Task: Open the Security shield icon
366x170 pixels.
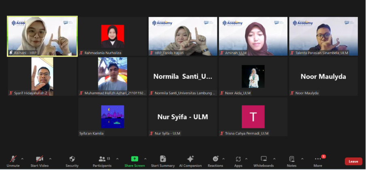Action: pos(72,159)
